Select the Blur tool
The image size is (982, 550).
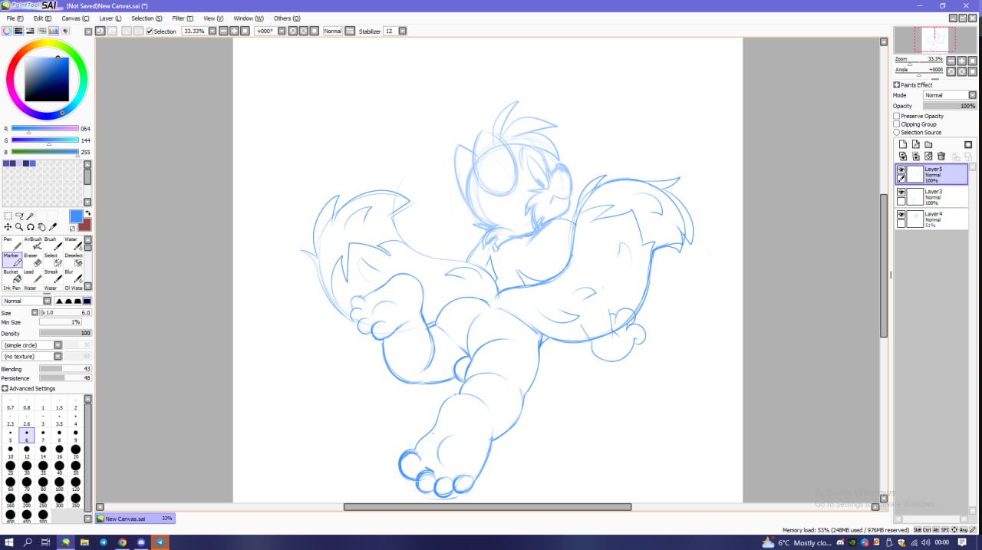(x=74, y=276)
